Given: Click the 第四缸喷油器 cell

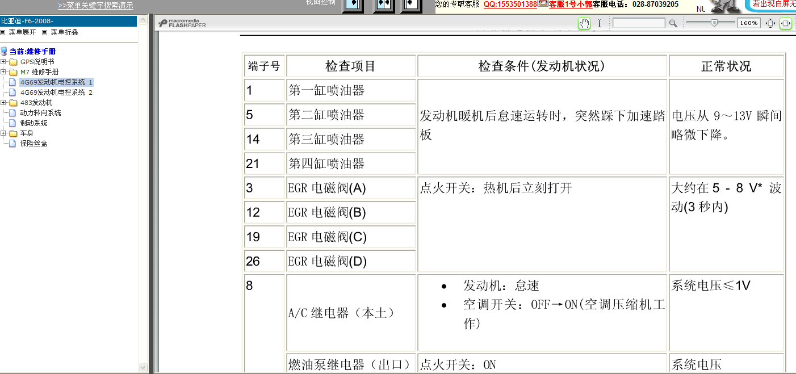Looking at the screenshot, I should pos(351,163).
